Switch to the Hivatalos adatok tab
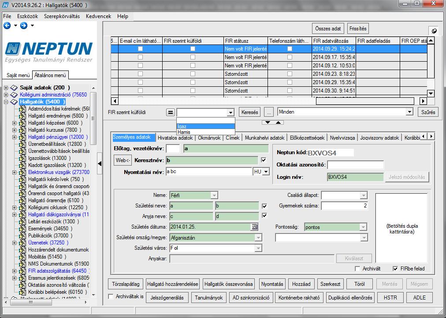The image size is (446, 318). (x=175, y=138)
